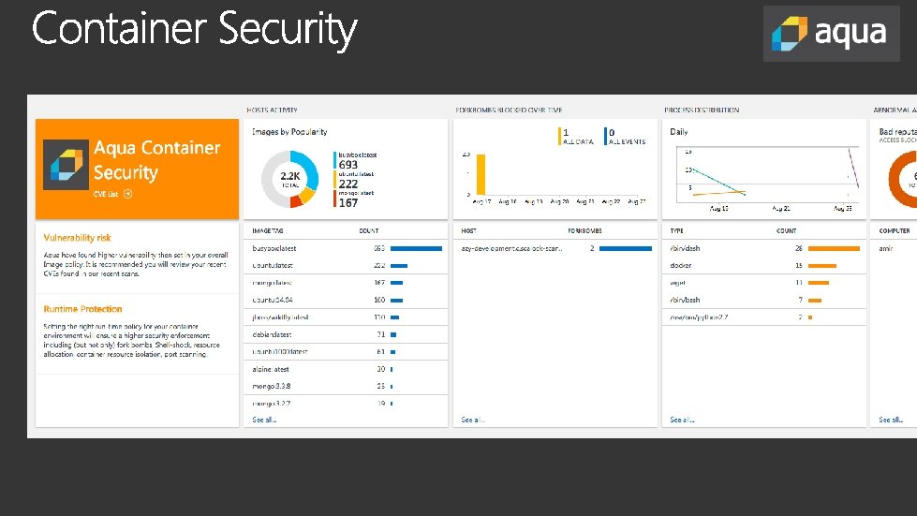Click the orange bar beside /bin/dash count
Viewport: 917px width, 516px height.
(834, 248)
